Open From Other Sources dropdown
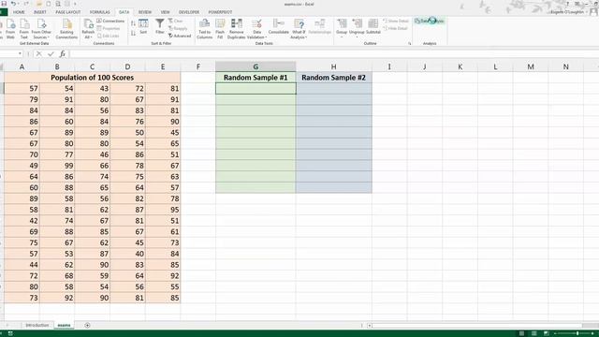This screenshot has height=337, width=599. (41, 29)
